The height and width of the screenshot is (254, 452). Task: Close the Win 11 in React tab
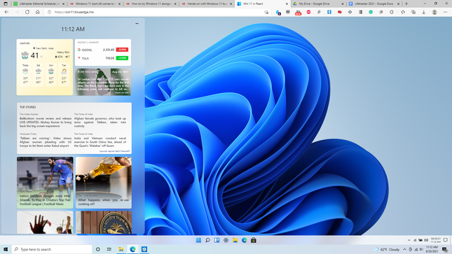click(287, 4)
